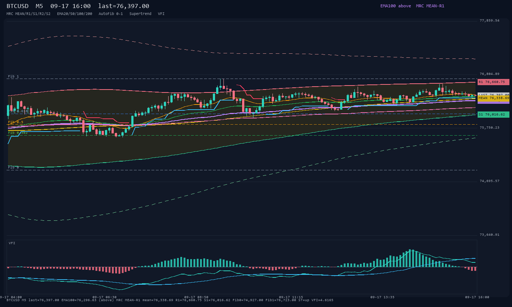Select the "Fib 0" level label
This screenshot has width=512, height=307.
point(14,167)
